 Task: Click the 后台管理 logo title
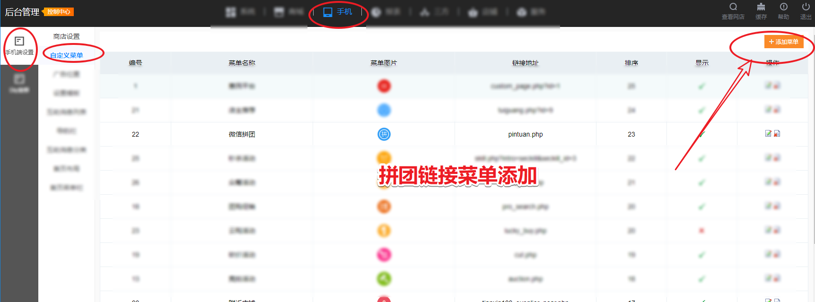[x=22, y=12]
